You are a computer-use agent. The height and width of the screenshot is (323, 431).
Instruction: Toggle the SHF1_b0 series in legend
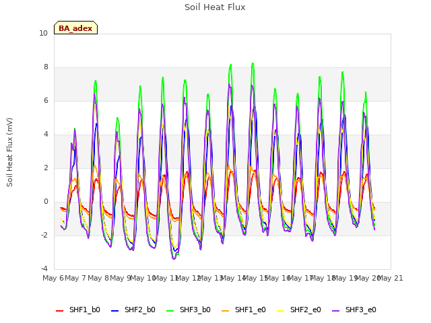(78, 310)
